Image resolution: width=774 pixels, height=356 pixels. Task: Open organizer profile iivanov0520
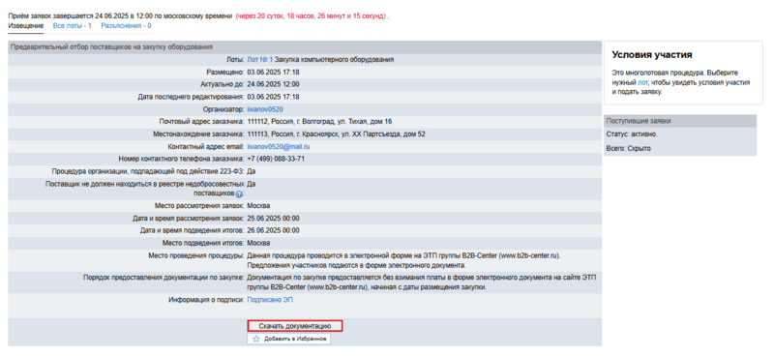265,109
